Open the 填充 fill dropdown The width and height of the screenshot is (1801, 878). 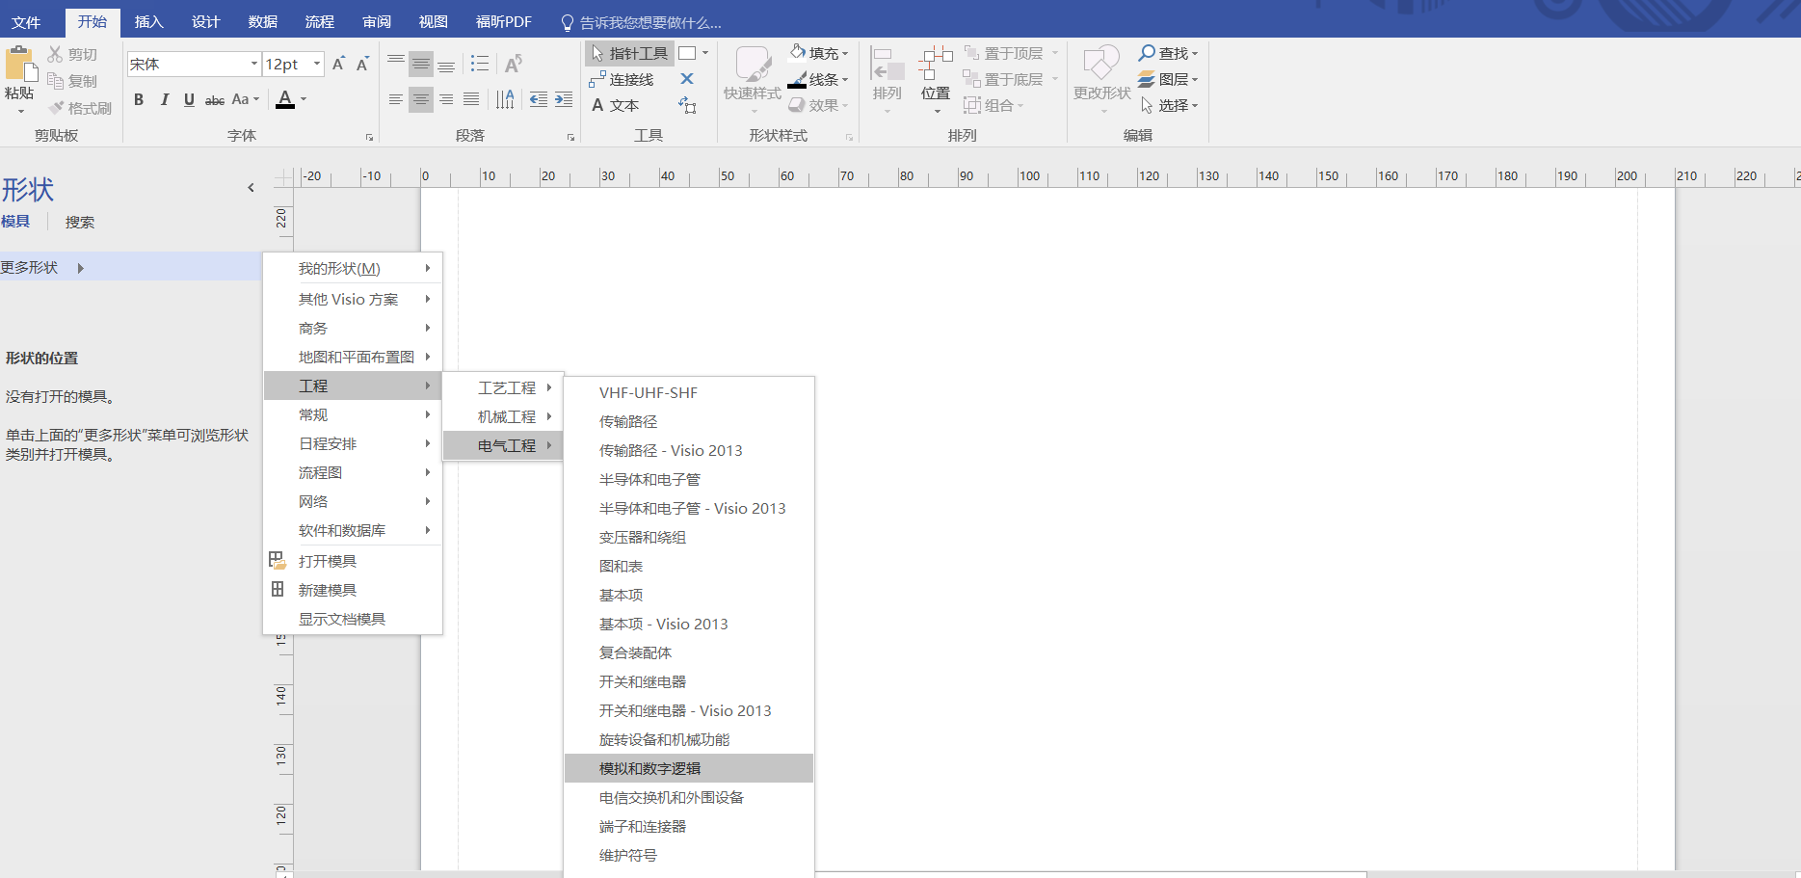pyautogui.click(x=818, y=52)
